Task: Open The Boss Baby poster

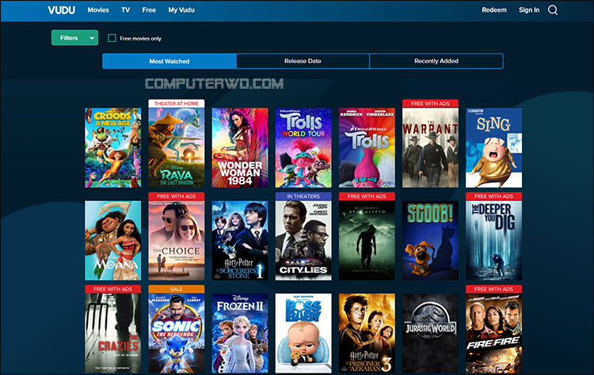Action: point(303,333)
